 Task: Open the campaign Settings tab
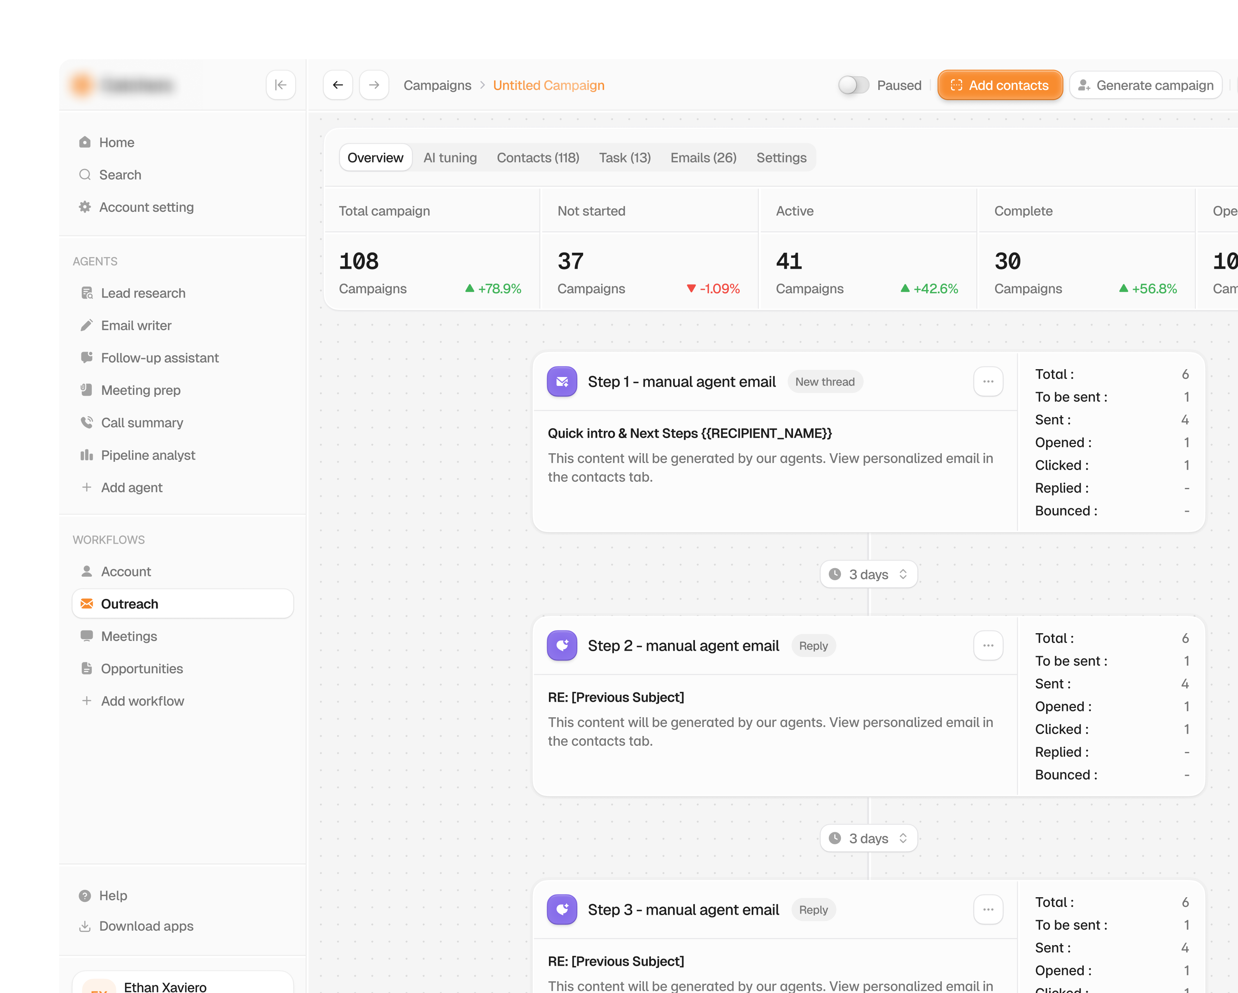781,157
